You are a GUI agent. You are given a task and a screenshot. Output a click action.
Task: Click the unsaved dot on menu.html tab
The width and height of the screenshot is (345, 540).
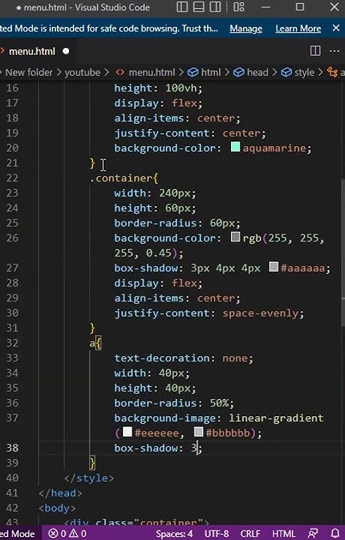[x=66, y=51]
